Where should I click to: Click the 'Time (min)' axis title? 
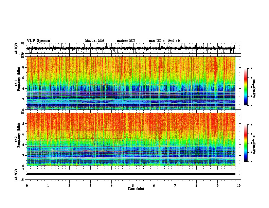136,189
